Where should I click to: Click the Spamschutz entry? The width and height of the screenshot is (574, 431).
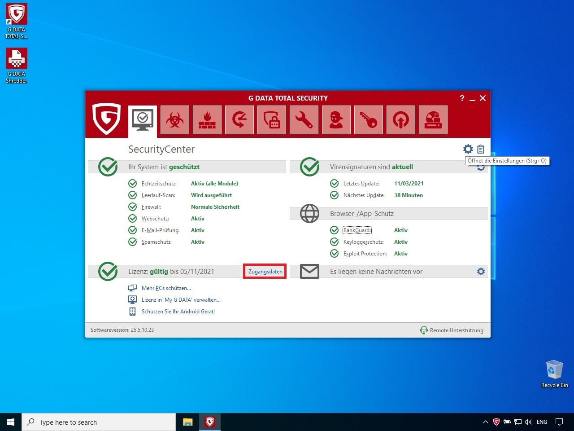[x=157, y=242]
